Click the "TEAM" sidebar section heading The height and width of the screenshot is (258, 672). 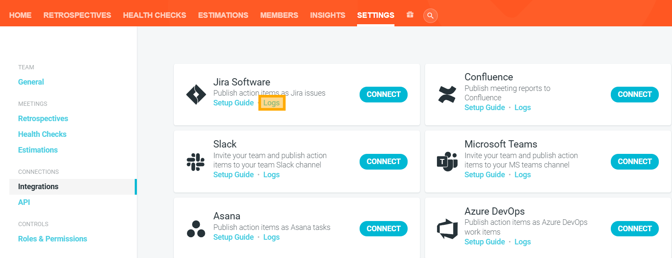pyautogui.click(x=26, y=67)
